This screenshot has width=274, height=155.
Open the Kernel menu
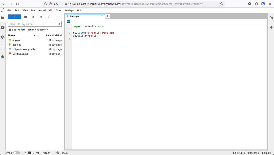[42, 11]
